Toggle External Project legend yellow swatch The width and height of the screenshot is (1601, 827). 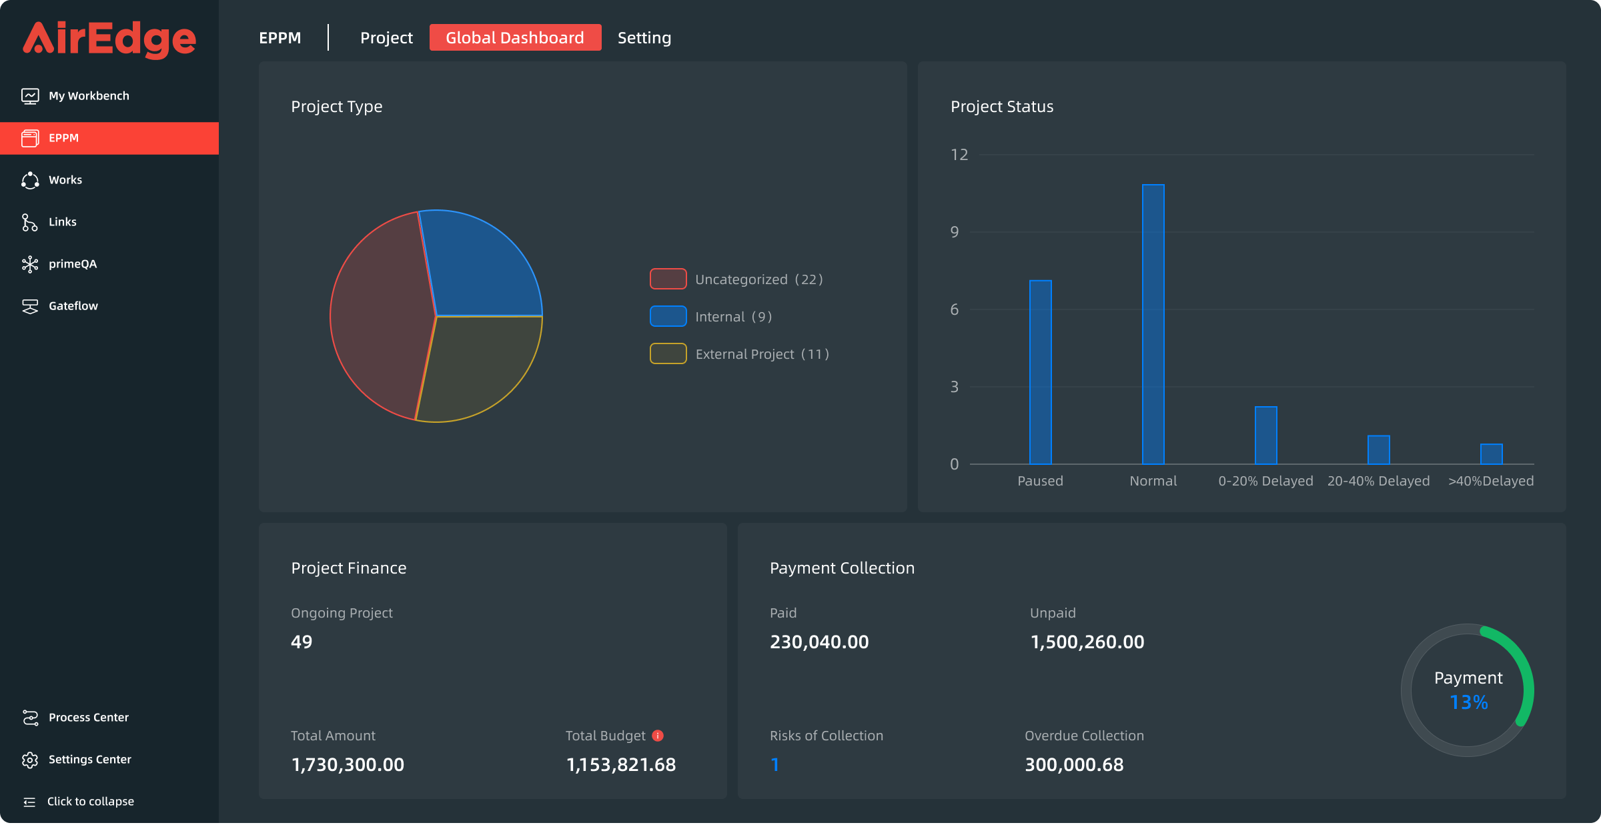(668, 353)
